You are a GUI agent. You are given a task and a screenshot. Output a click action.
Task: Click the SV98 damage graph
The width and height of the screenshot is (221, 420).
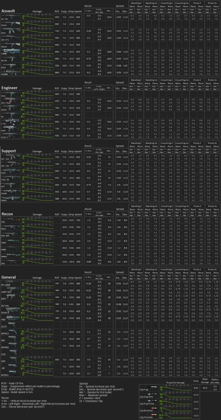37,242
